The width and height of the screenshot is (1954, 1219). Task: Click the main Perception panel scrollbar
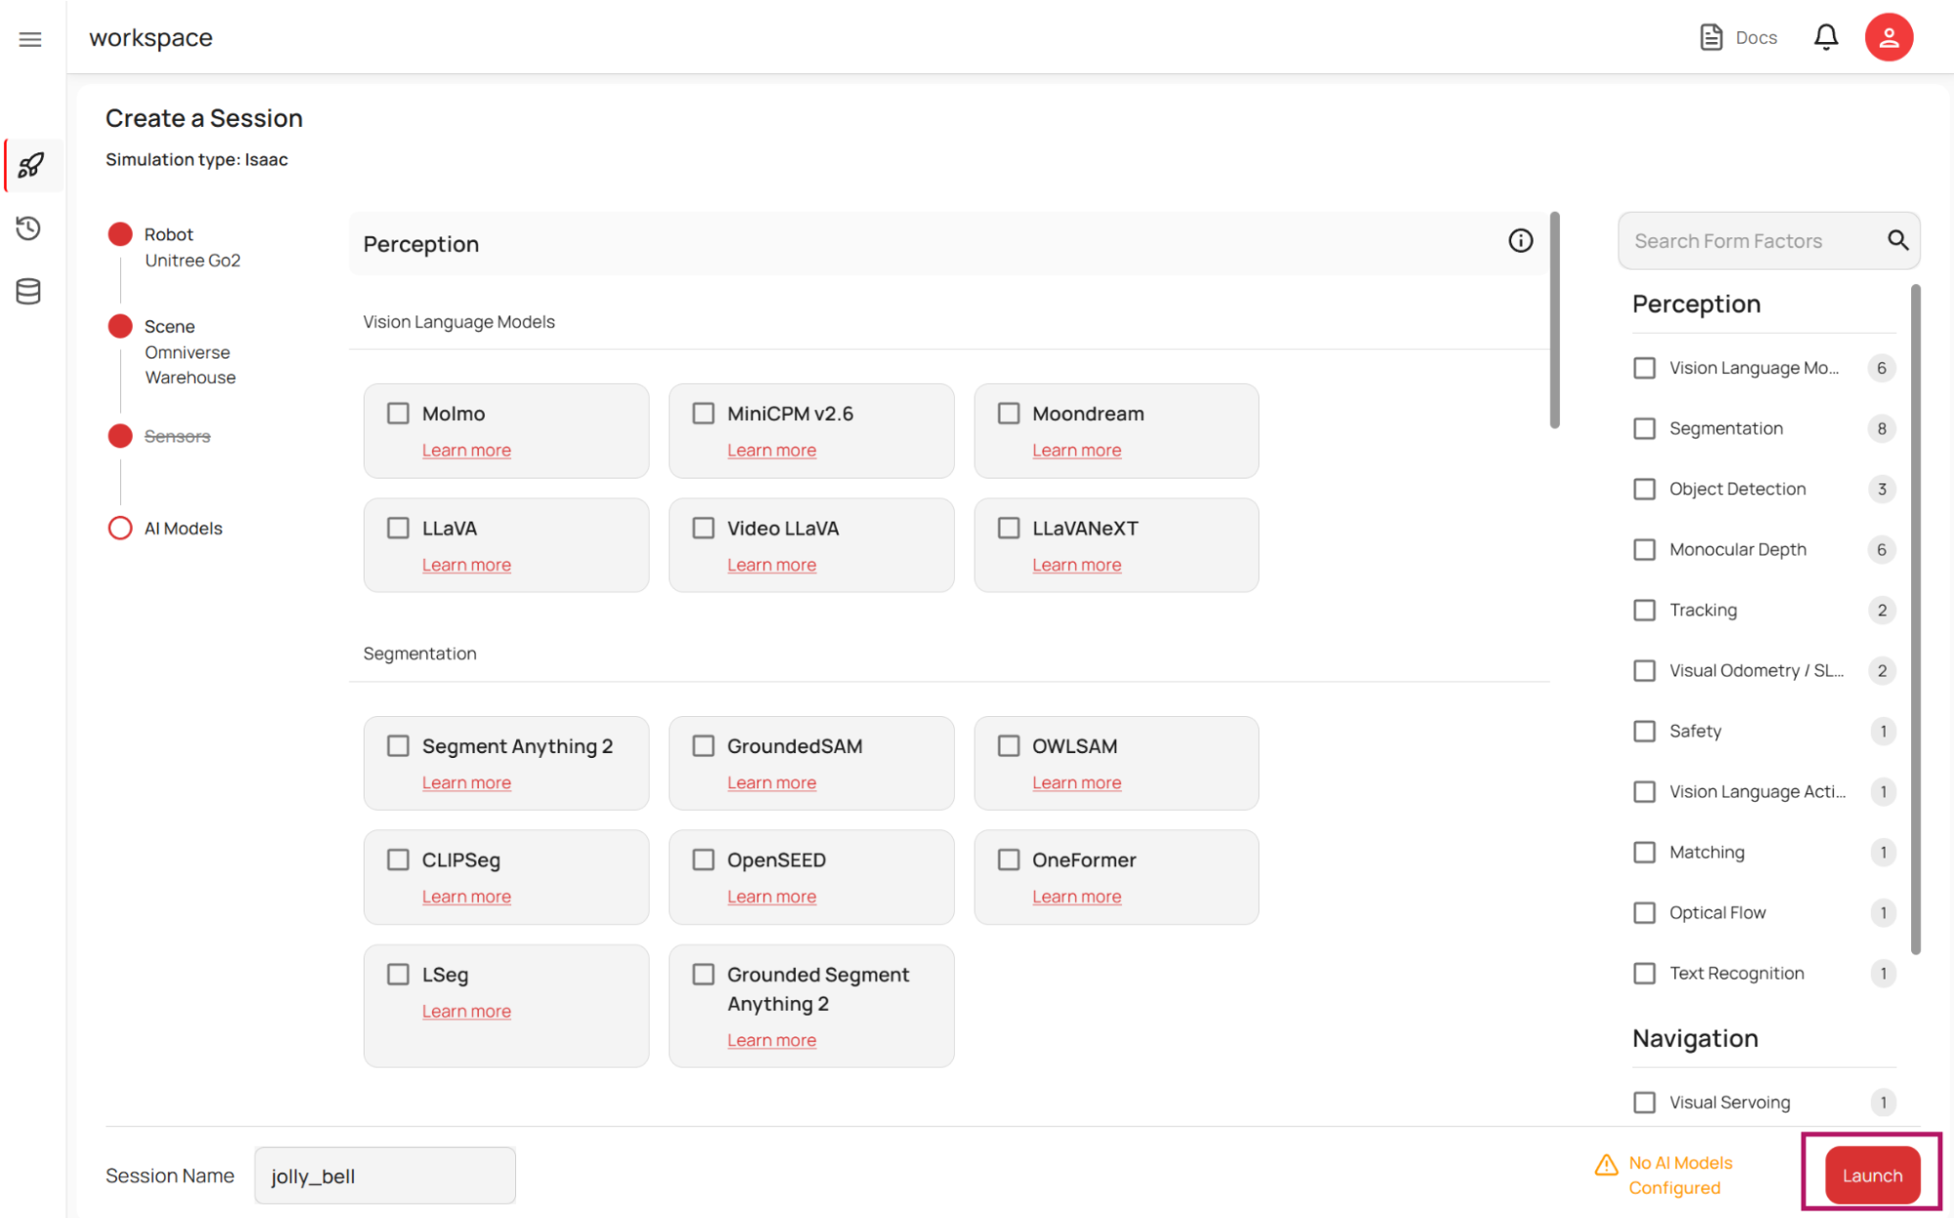point(1554,320)
